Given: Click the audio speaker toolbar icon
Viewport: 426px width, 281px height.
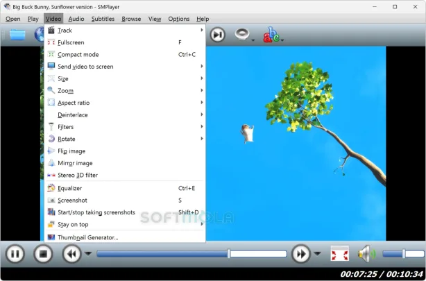Looking at the screenshot, I should [242, 34].
